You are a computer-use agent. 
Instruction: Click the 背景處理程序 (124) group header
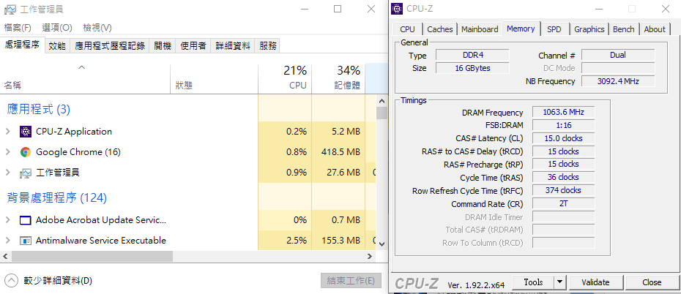point(56,198)
